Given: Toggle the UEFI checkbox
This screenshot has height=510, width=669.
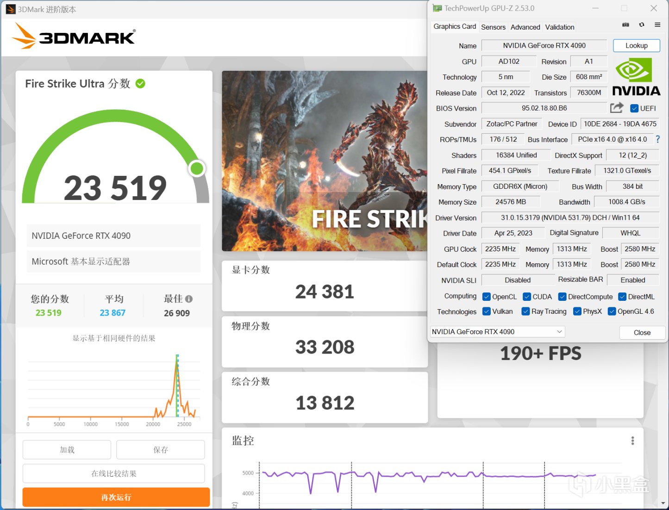Looking at the screenshot, I should point(634,108).
